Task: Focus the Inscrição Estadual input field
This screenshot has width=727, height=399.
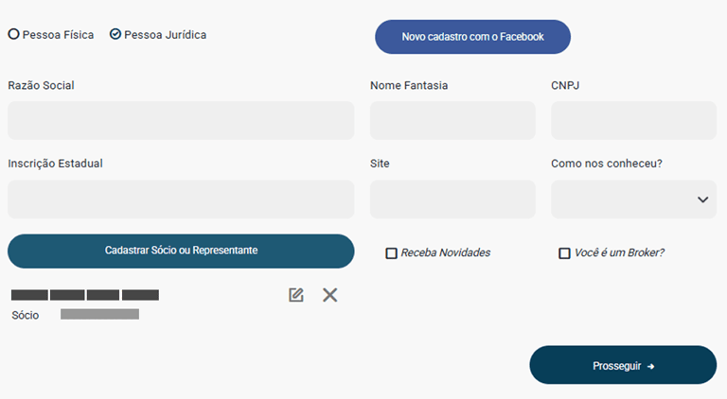Action: (x=181, y=199)
